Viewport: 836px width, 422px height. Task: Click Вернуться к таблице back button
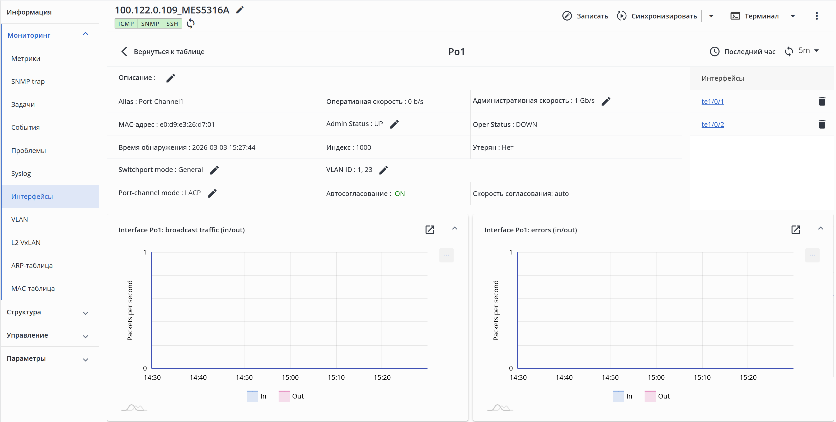[x=163, y=51]
